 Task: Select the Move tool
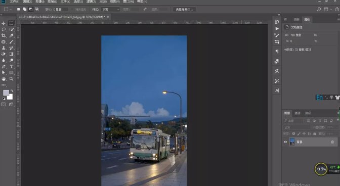click(4, 23)
